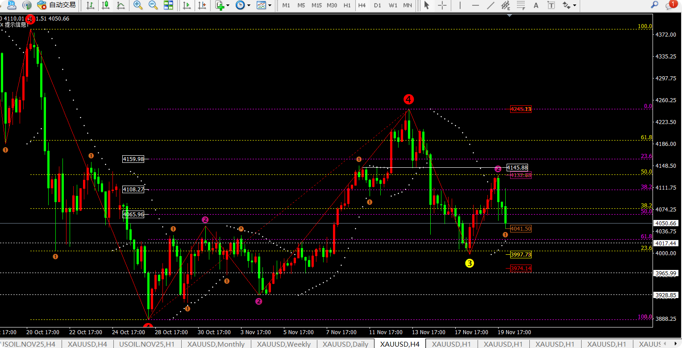This screenshot has height=348, width=682.
Task: Click the 4065.96 price label
Action: 133,214
